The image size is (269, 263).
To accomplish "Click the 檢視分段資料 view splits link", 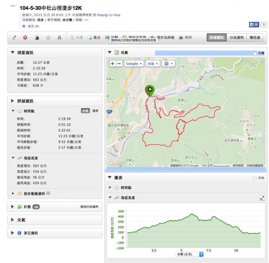I will click(89, 207).
